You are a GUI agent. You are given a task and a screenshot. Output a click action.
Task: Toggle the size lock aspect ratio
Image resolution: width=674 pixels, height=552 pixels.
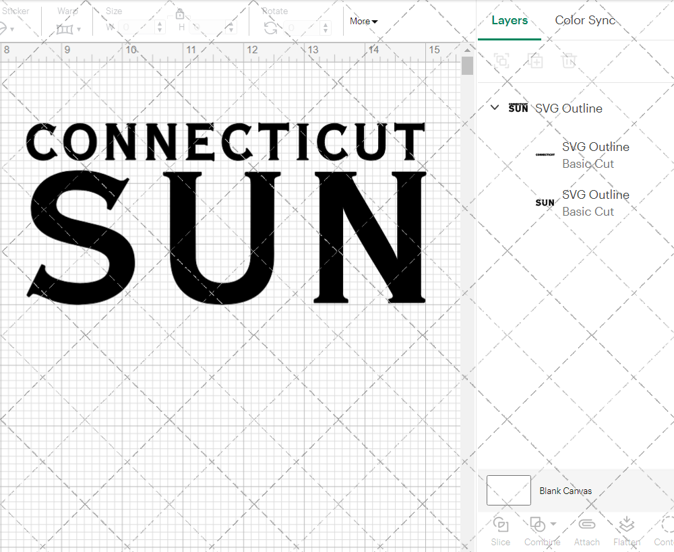click(x=180, y=13)
